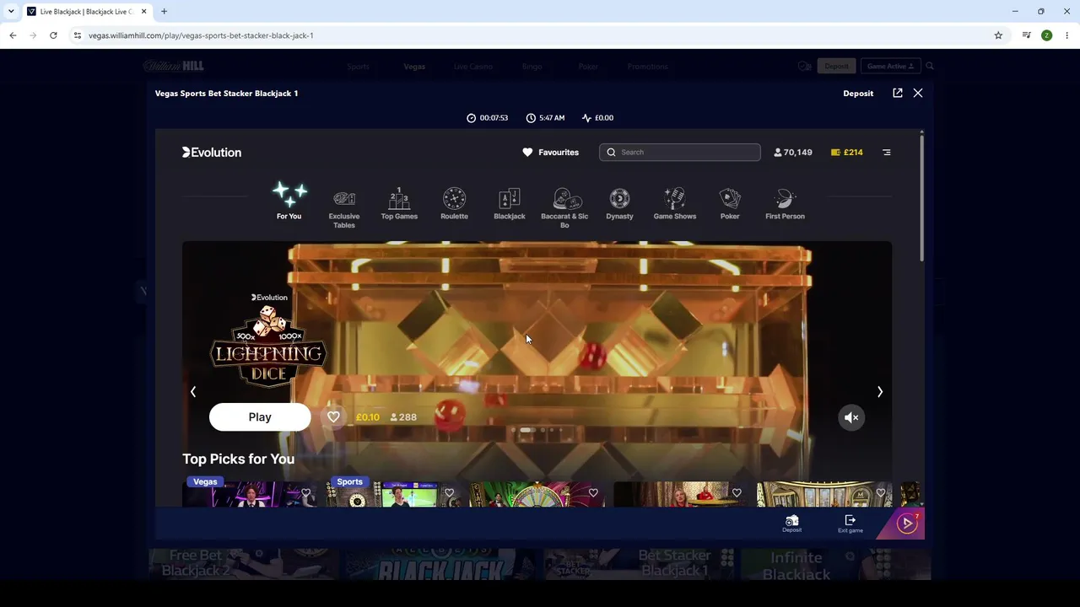Play Lightning Dice
This screenshot has height=607, width=1080.
(x=260, y=417)
